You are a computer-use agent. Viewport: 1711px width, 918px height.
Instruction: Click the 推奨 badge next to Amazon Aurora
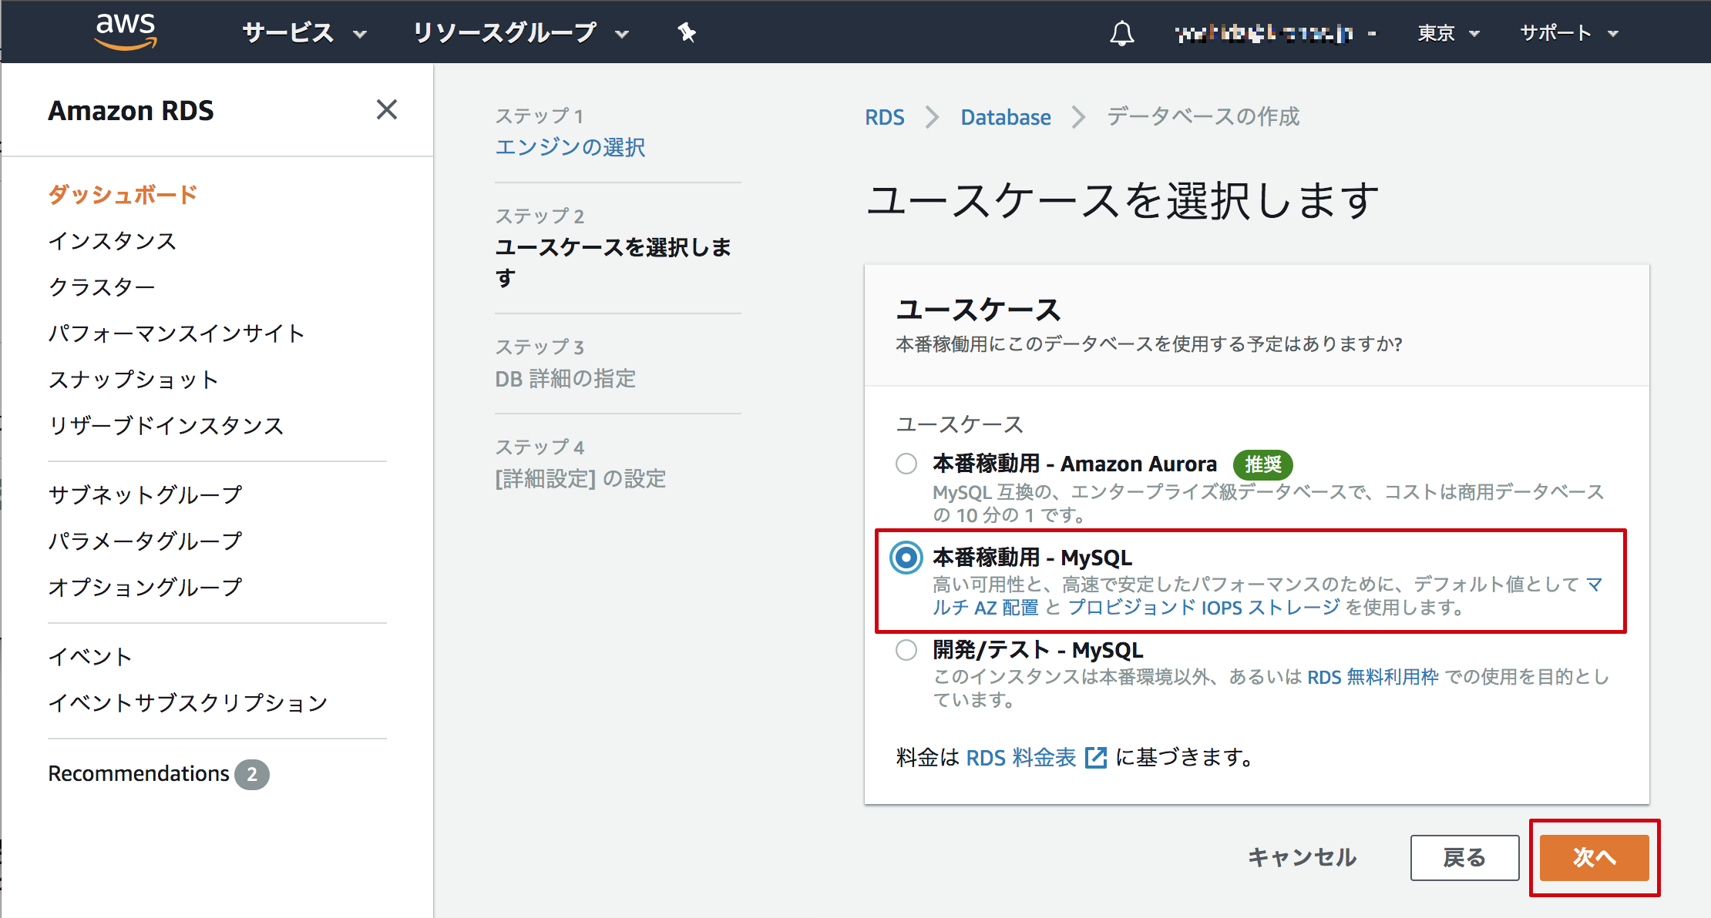coord(1262,464)
